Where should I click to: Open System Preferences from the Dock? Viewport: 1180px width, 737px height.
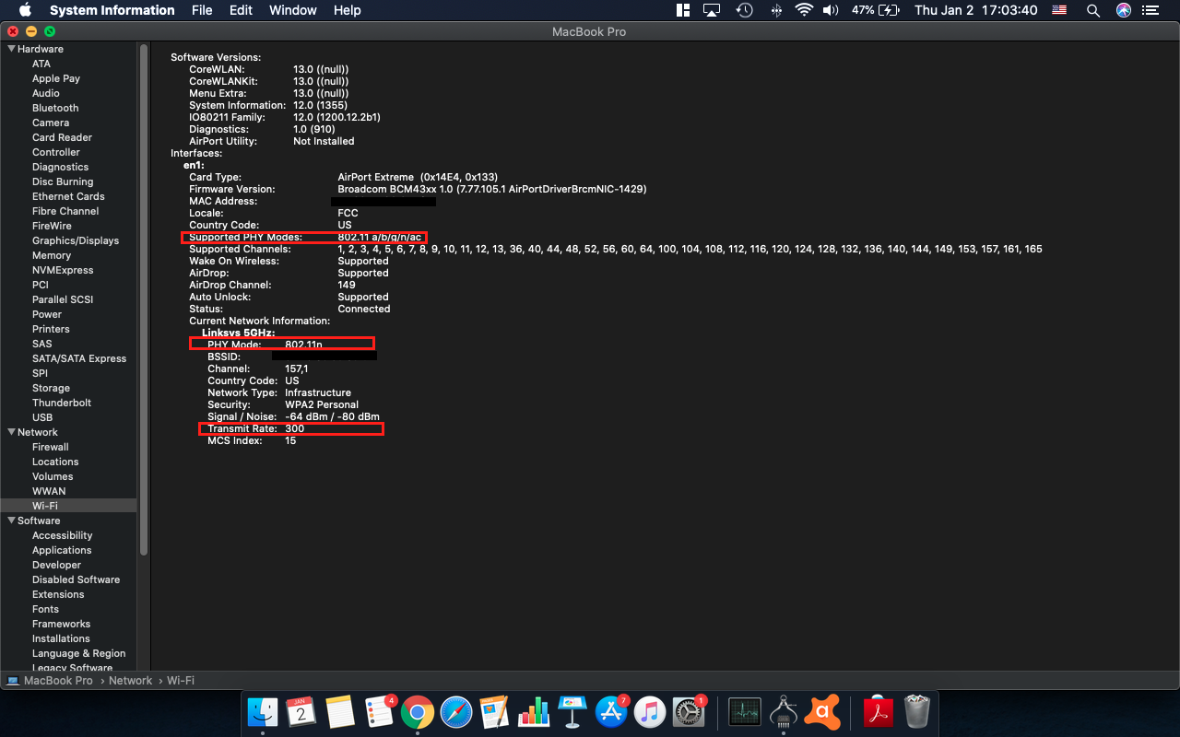click(x=689, y=711)
